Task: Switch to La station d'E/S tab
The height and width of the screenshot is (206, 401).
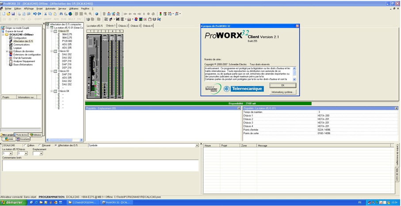Action: pyautogui.click(x=95, y=26)
